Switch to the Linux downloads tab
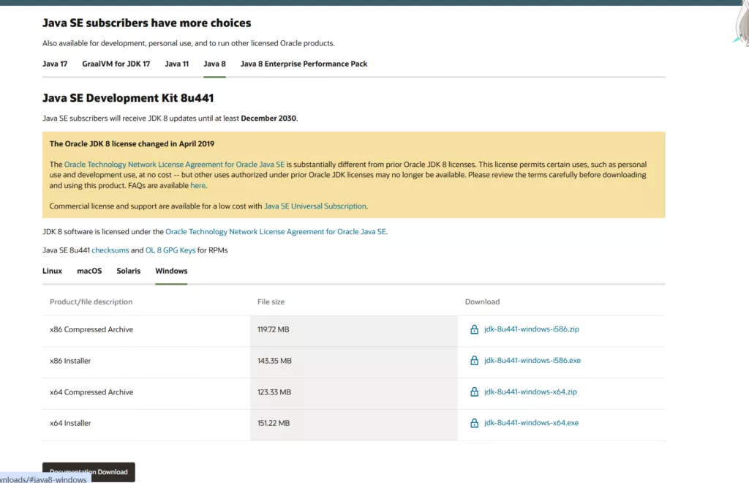The image size is (749, 483). point(52,271)
